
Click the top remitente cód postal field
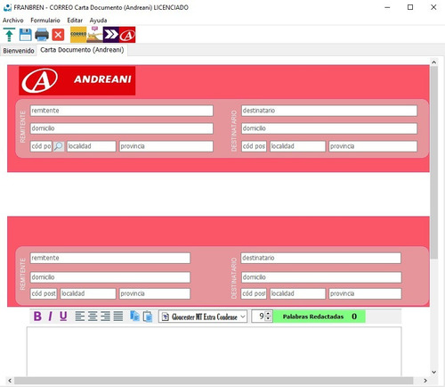(x=41, y=146)
